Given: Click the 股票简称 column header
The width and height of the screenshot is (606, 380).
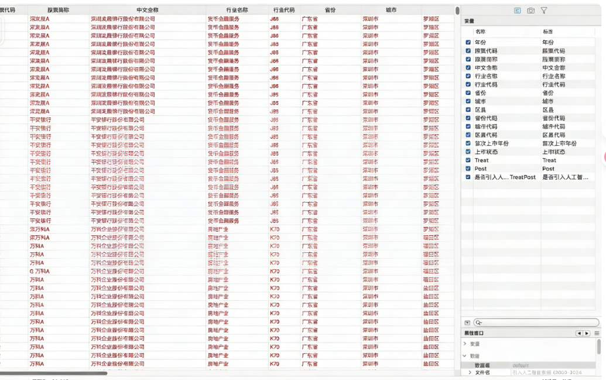Looking at the screenshot, I should coord(59,10).
